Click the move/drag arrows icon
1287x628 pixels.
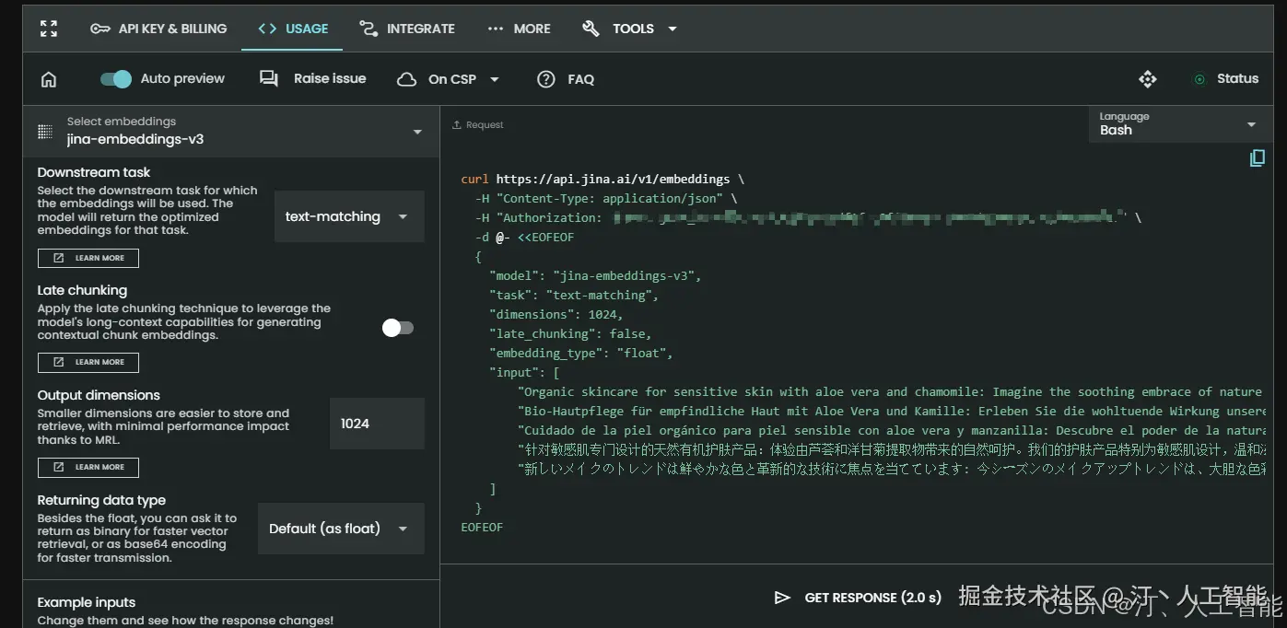(x=1147, y=79)
